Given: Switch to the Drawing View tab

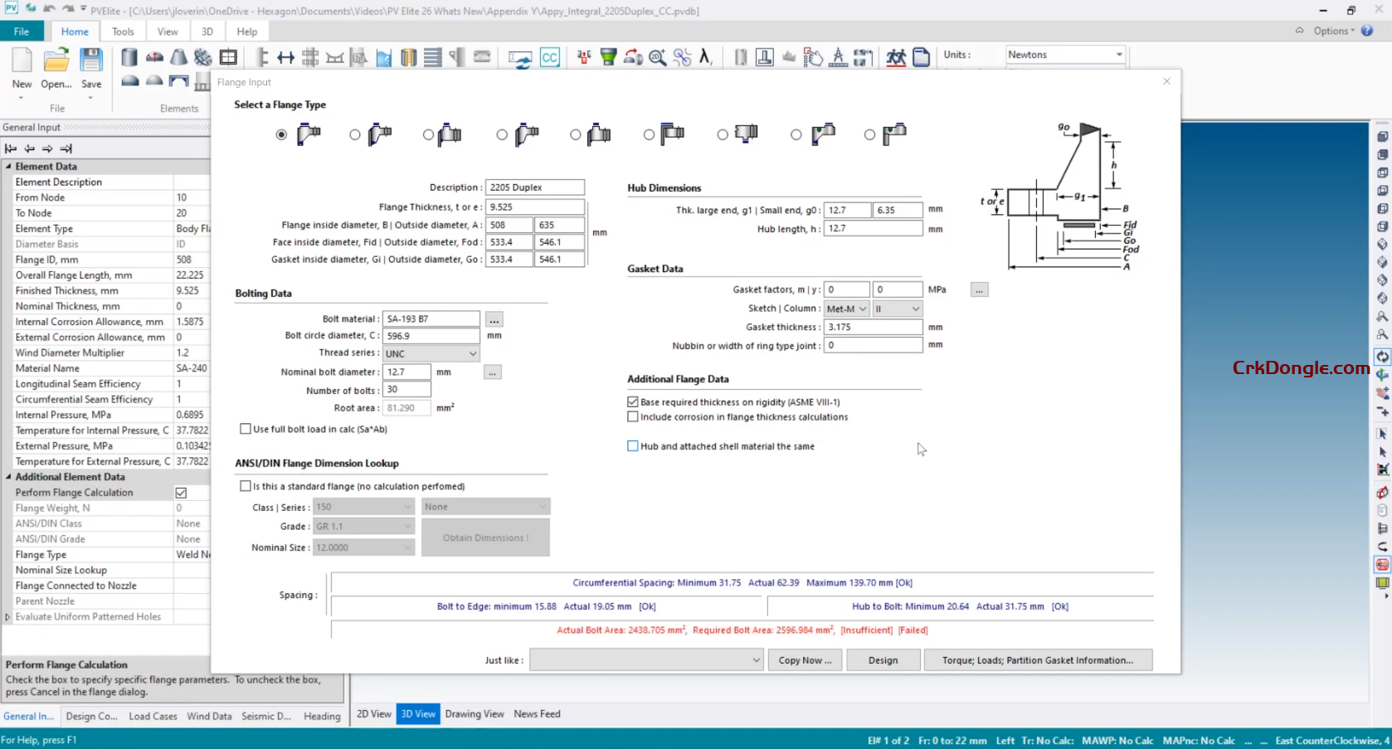Looking at the screenshot, I should coord(474,714).
